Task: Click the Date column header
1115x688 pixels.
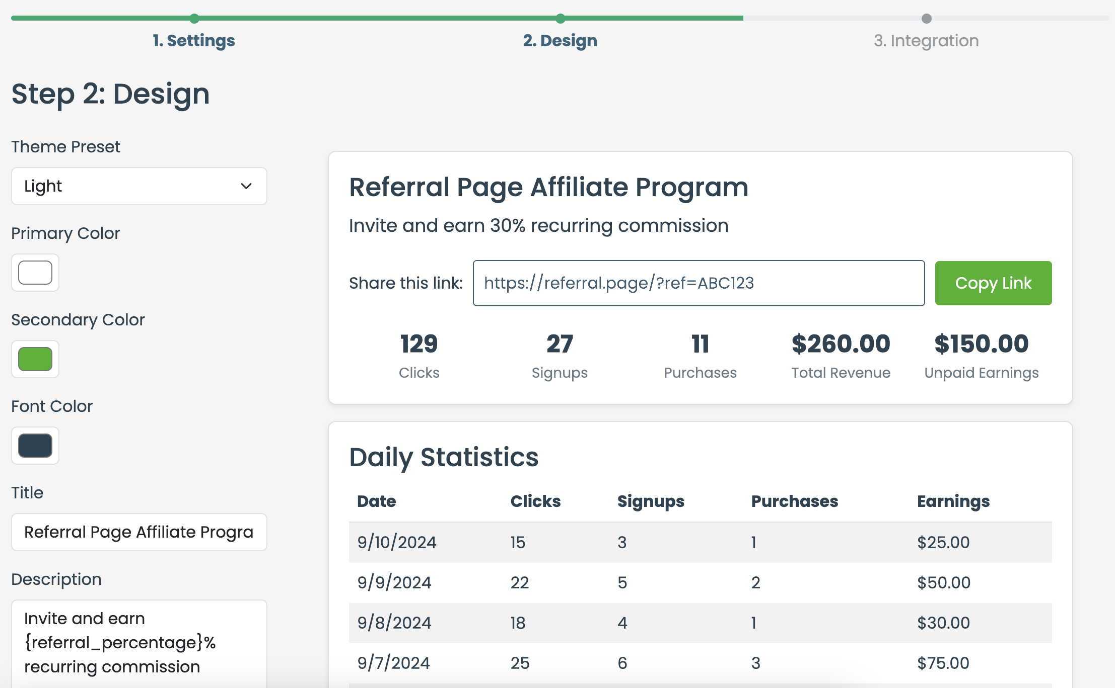Action: pyautogui.click(x=377, y=501)
